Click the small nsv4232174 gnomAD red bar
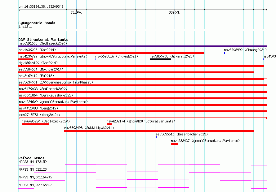 point(109,124)
